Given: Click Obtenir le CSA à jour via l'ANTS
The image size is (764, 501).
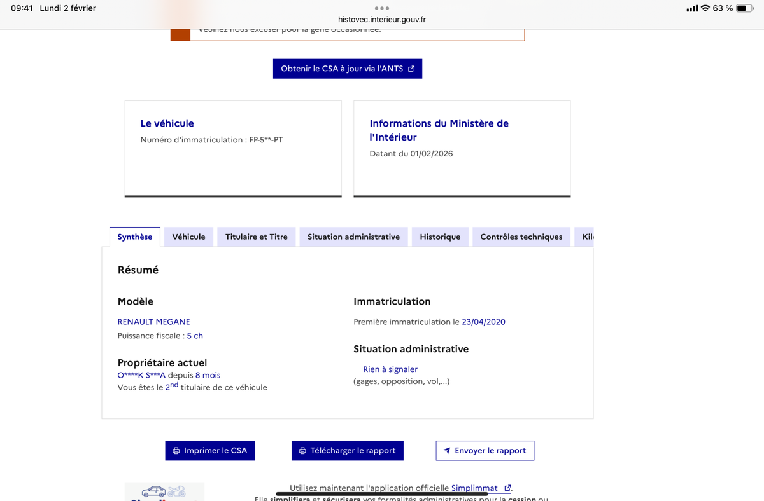Looking at the screenshot, I should pos(348,69).
